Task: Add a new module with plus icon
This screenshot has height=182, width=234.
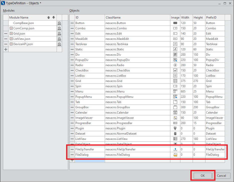Action: pyautogui.click(x=6, y=49)
